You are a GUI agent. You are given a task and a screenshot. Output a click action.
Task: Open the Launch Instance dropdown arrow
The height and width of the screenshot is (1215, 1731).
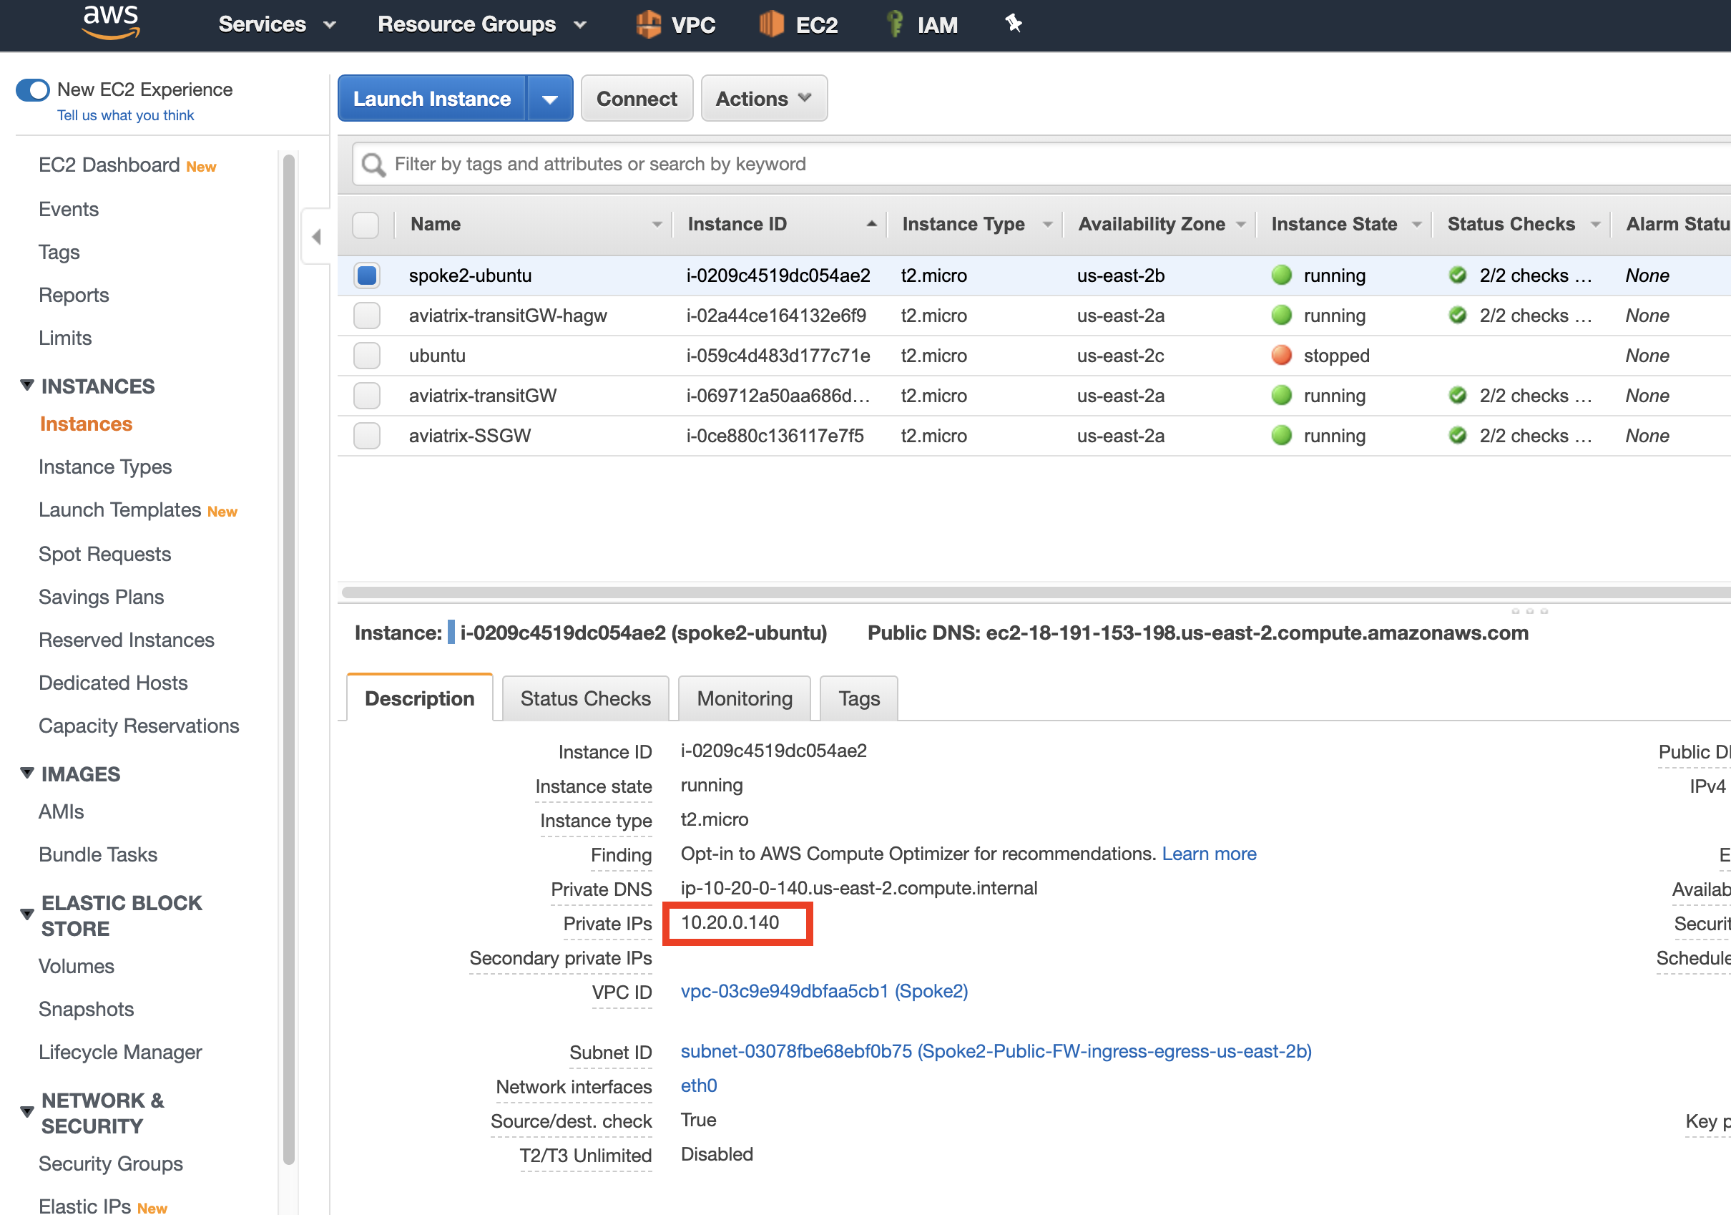[550, 99]
